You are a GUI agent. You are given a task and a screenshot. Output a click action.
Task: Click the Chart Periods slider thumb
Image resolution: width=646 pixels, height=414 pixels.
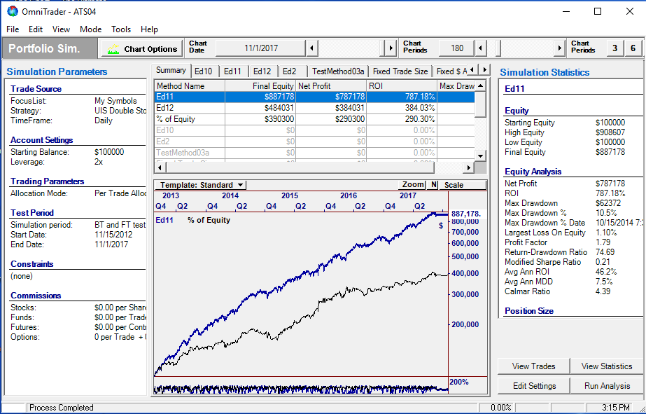coord(498,48)
